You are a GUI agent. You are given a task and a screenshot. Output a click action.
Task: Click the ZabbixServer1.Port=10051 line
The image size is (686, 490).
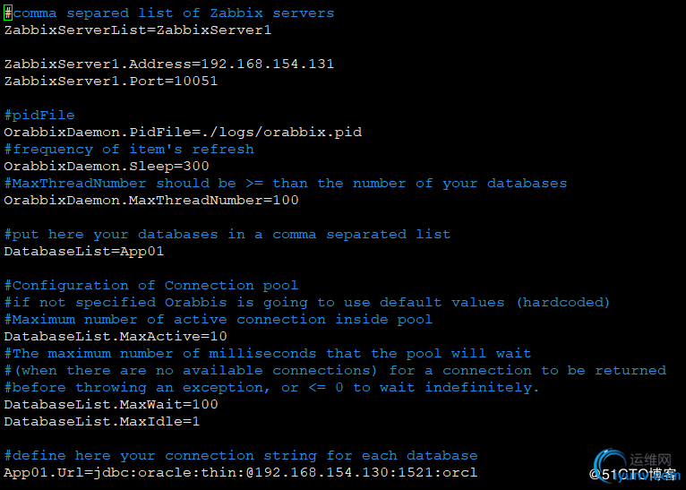(110, 82)
